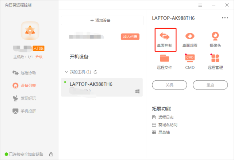234x160 pixels.
Task: Launch the remote CMD tool
Action: click(190, 62)
